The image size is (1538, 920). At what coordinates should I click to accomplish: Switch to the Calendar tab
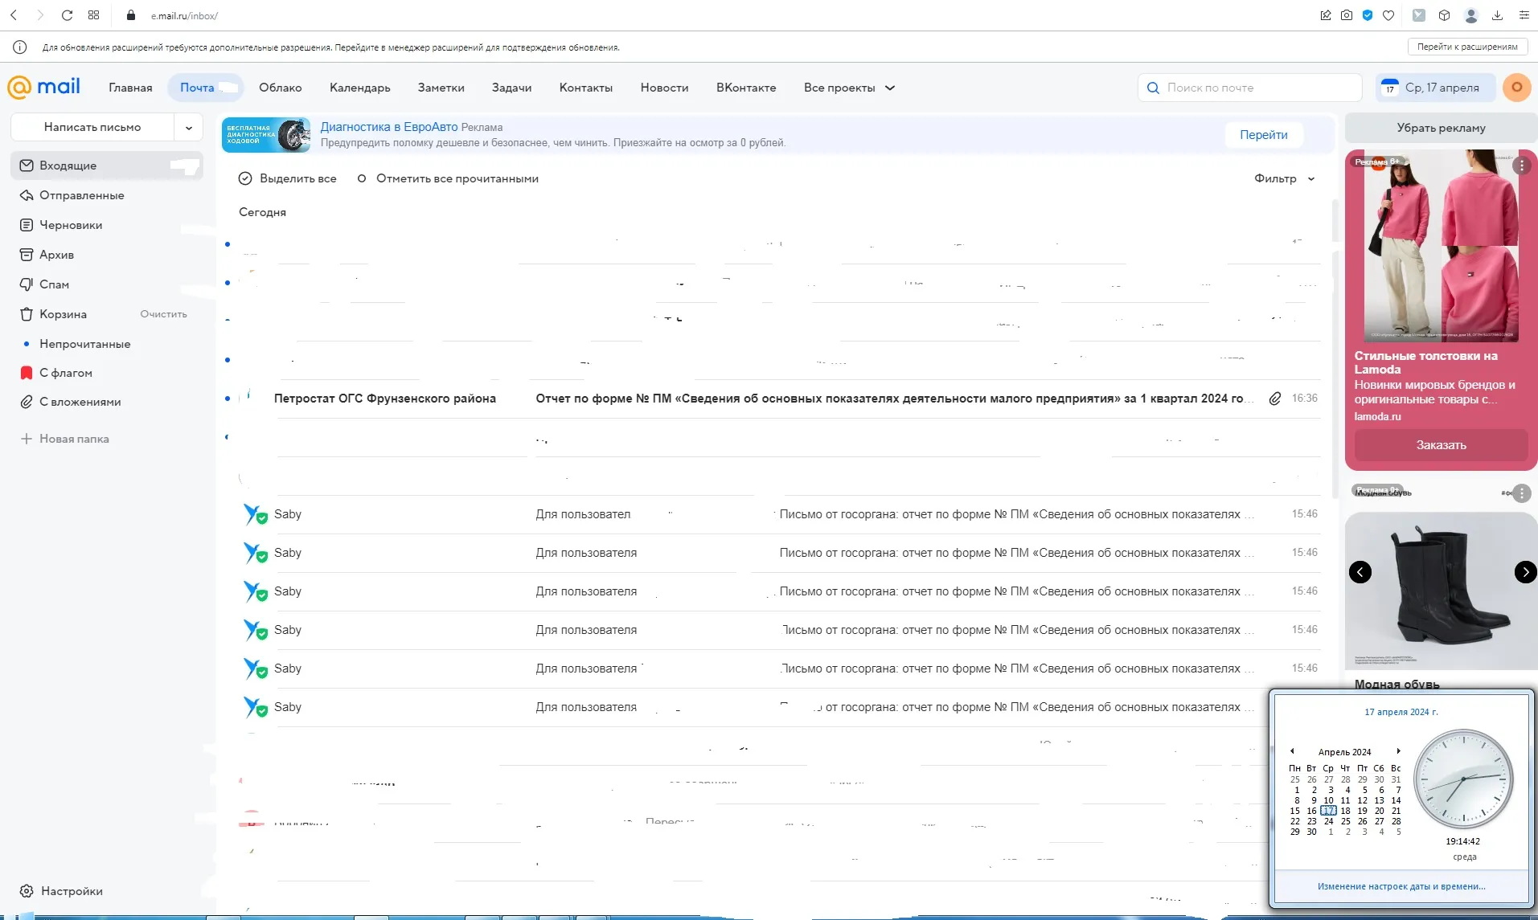click(359, 88)
